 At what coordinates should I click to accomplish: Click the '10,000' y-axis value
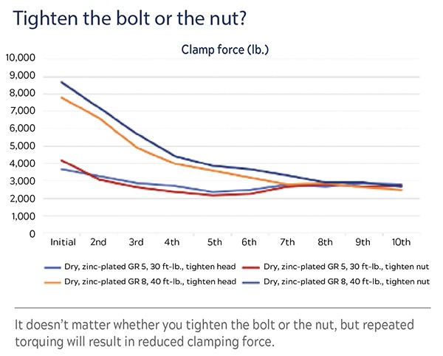click(x=22, y=58)
